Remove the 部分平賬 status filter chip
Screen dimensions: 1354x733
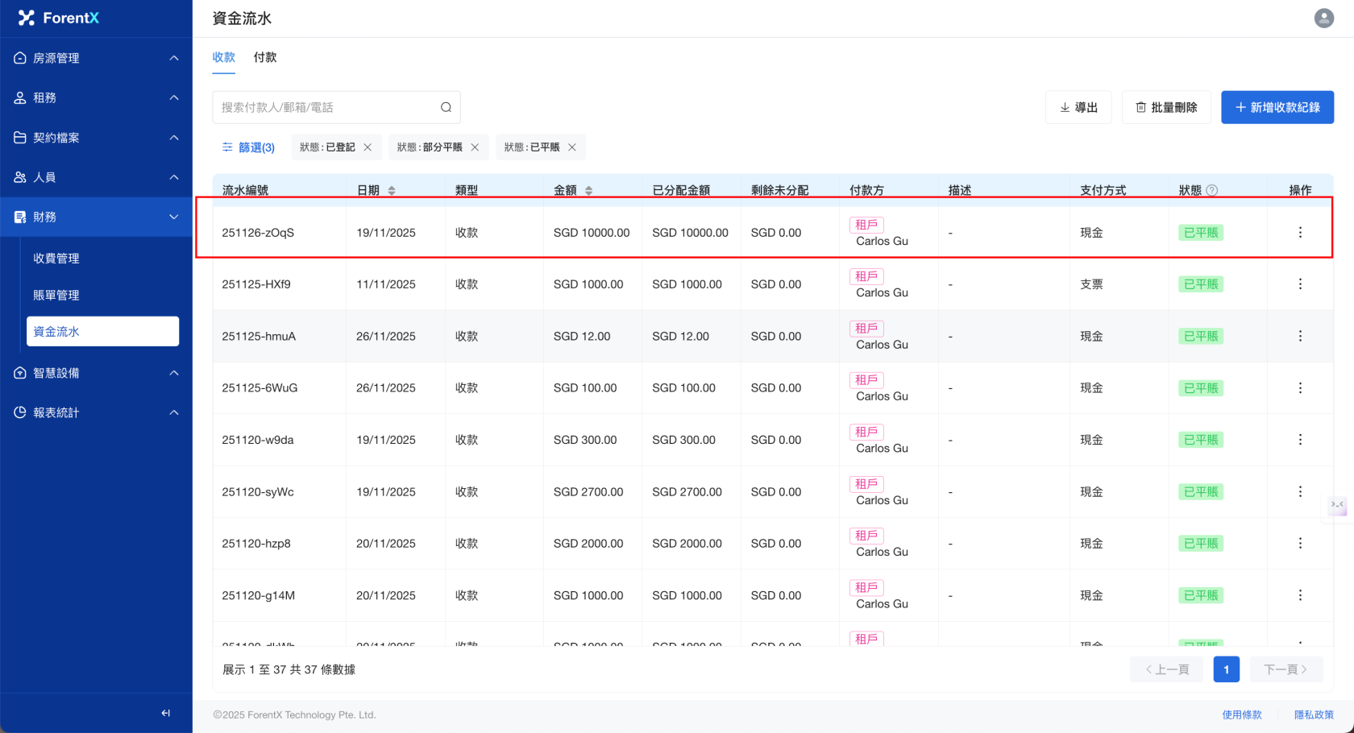click(x=475, y=147)
